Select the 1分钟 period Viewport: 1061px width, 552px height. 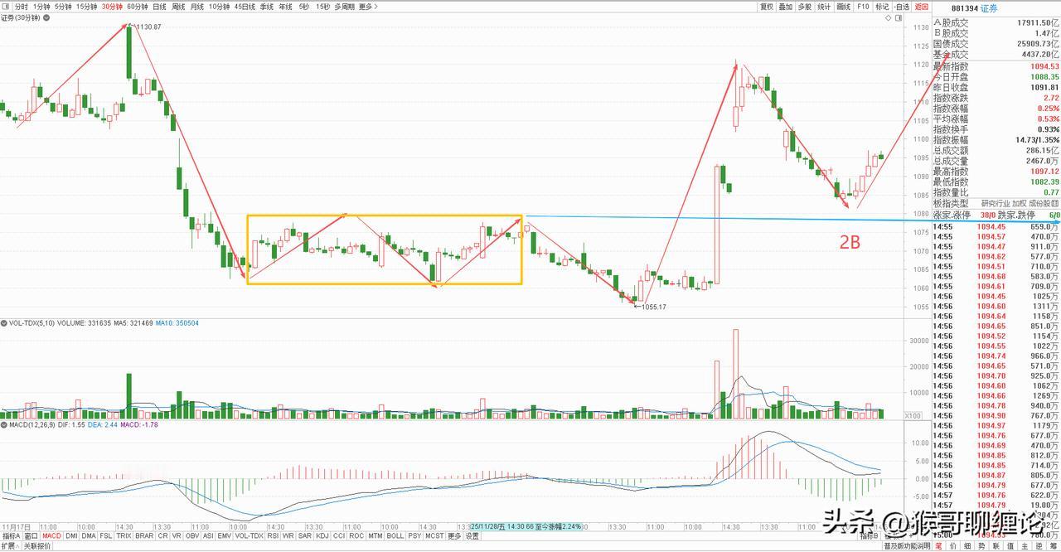click(x=41, y=7)
